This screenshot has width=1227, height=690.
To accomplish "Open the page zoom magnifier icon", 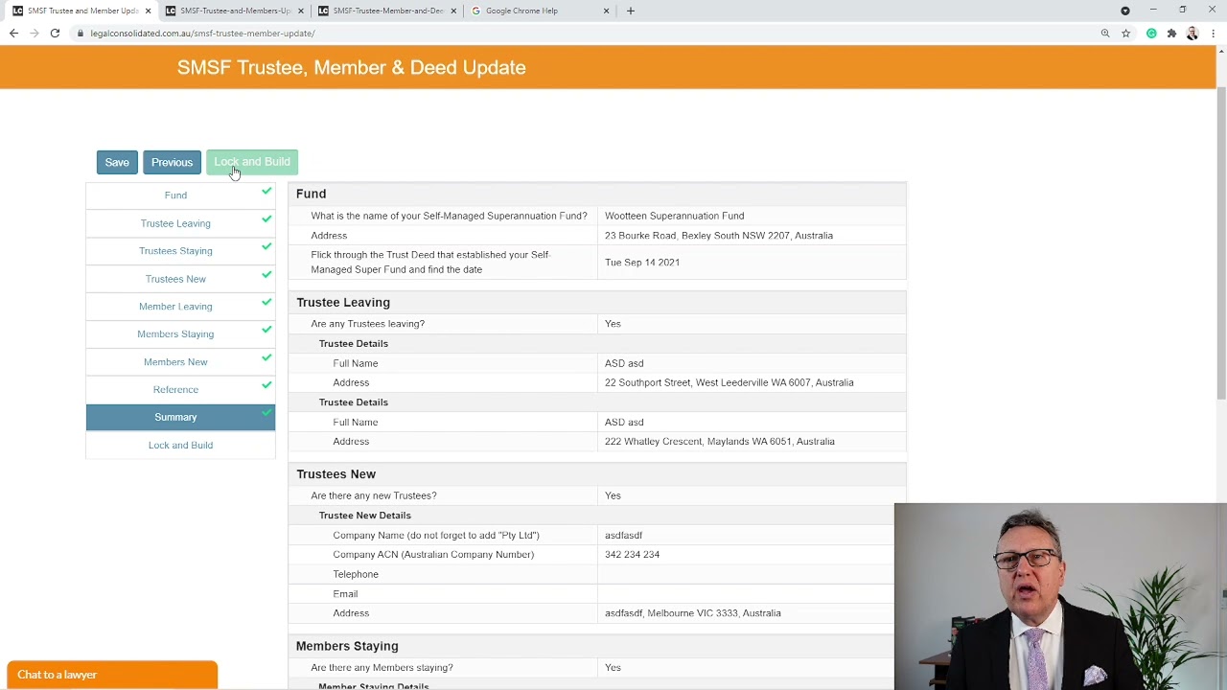I will coord(1105,34).
